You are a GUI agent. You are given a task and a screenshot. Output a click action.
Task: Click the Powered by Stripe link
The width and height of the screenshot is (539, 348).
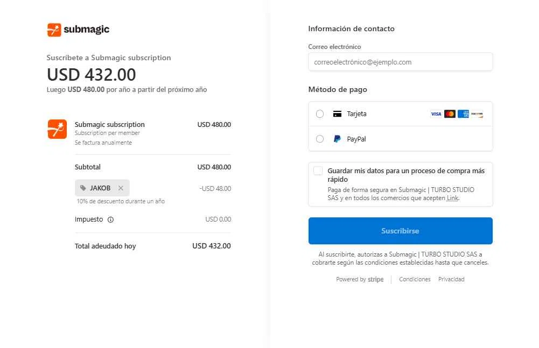[360, 280]
